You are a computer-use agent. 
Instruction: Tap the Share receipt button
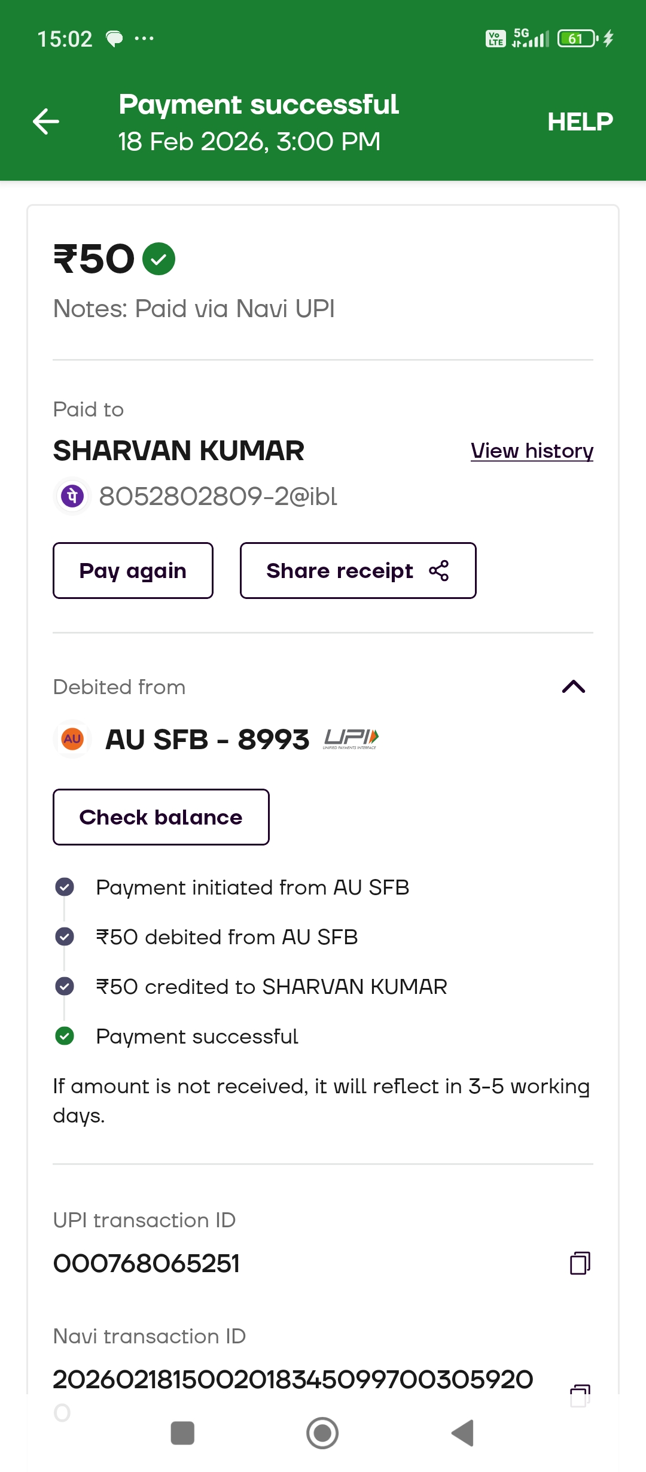358,570
